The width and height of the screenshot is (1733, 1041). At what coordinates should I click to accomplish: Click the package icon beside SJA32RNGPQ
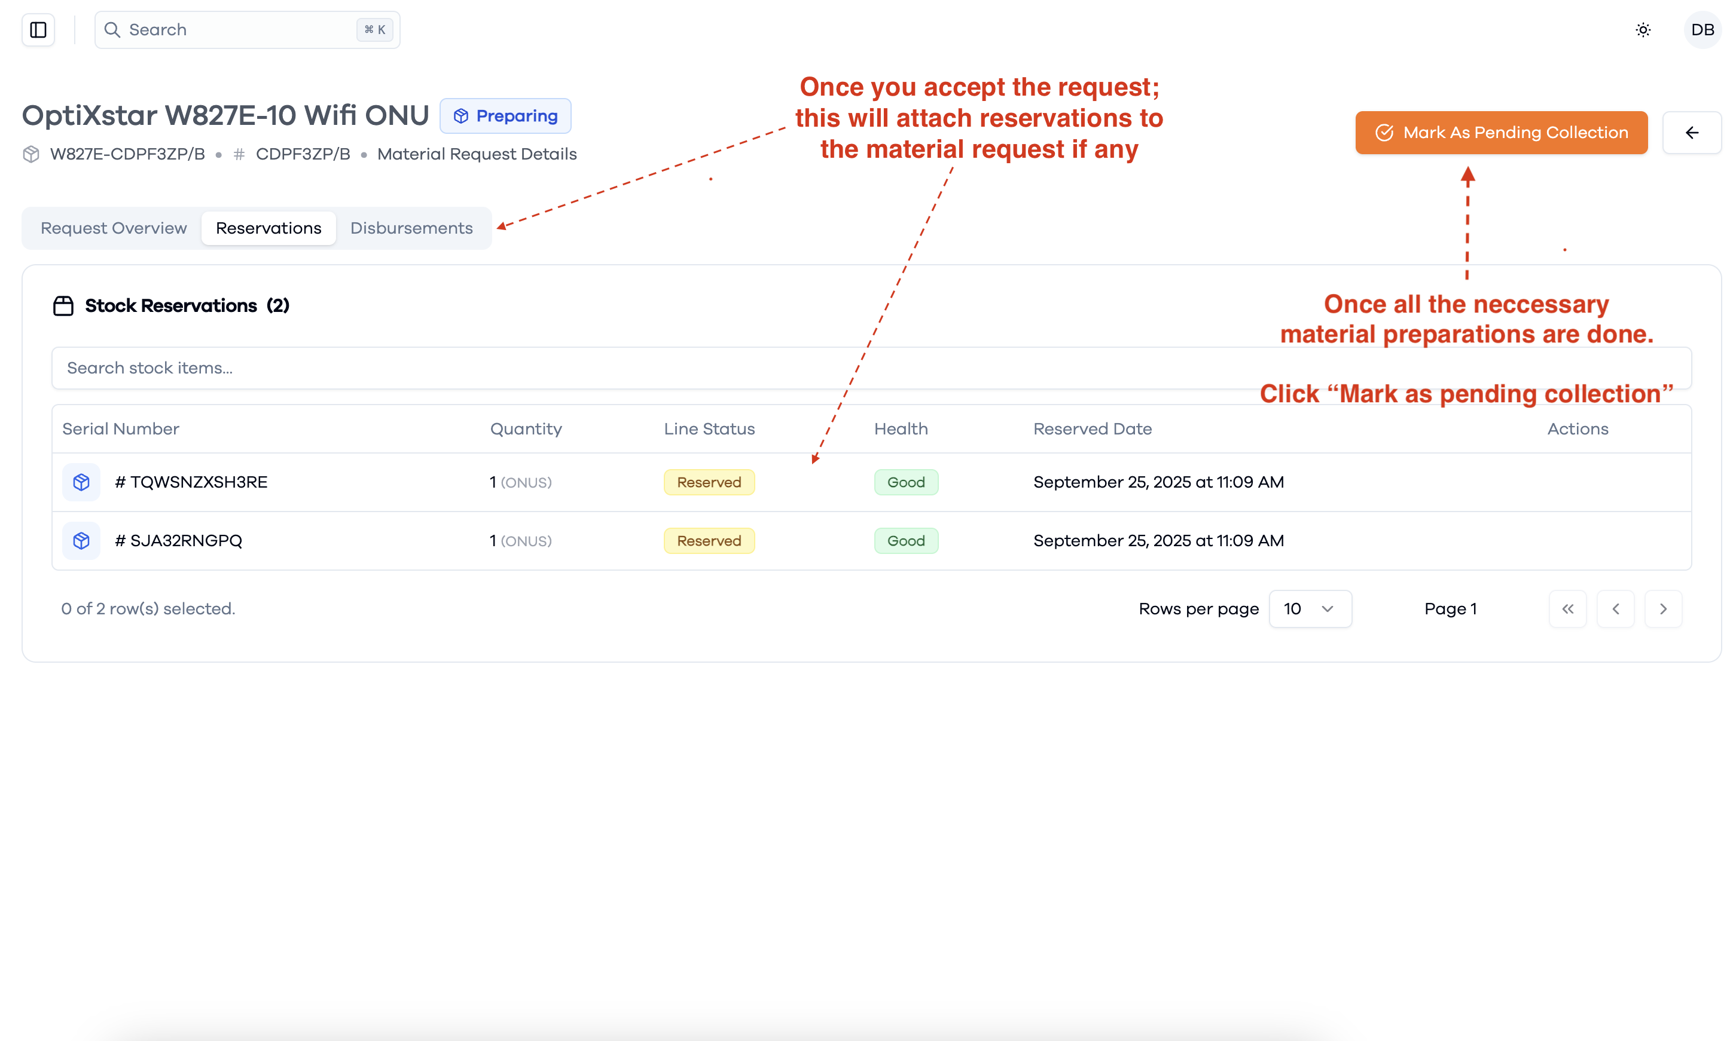tap(81, 540)
